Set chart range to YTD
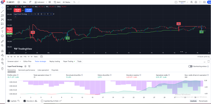The image size is (211, 104). (25, 57)
